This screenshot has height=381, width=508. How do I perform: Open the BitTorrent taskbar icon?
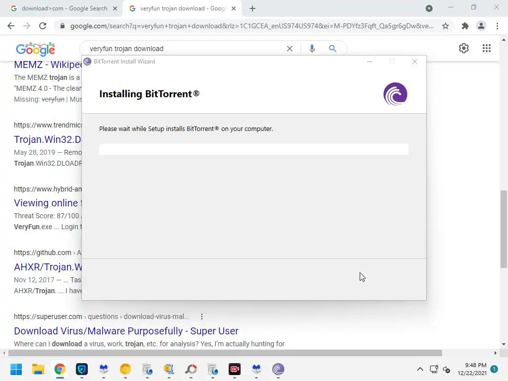pyautogui.click(x=278, y=369)
